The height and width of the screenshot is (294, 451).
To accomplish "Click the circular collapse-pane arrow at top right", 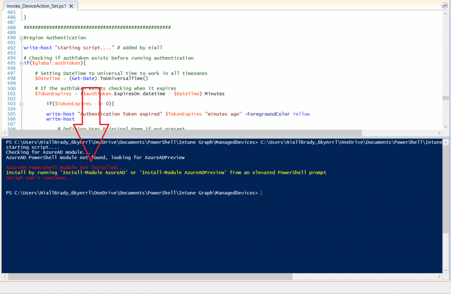I will [444, 5].
